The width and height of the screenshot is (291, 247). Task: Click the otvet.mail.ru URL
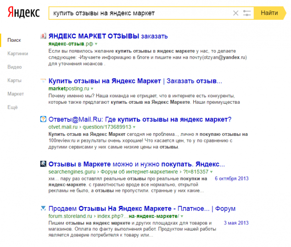tap(63, 127)
